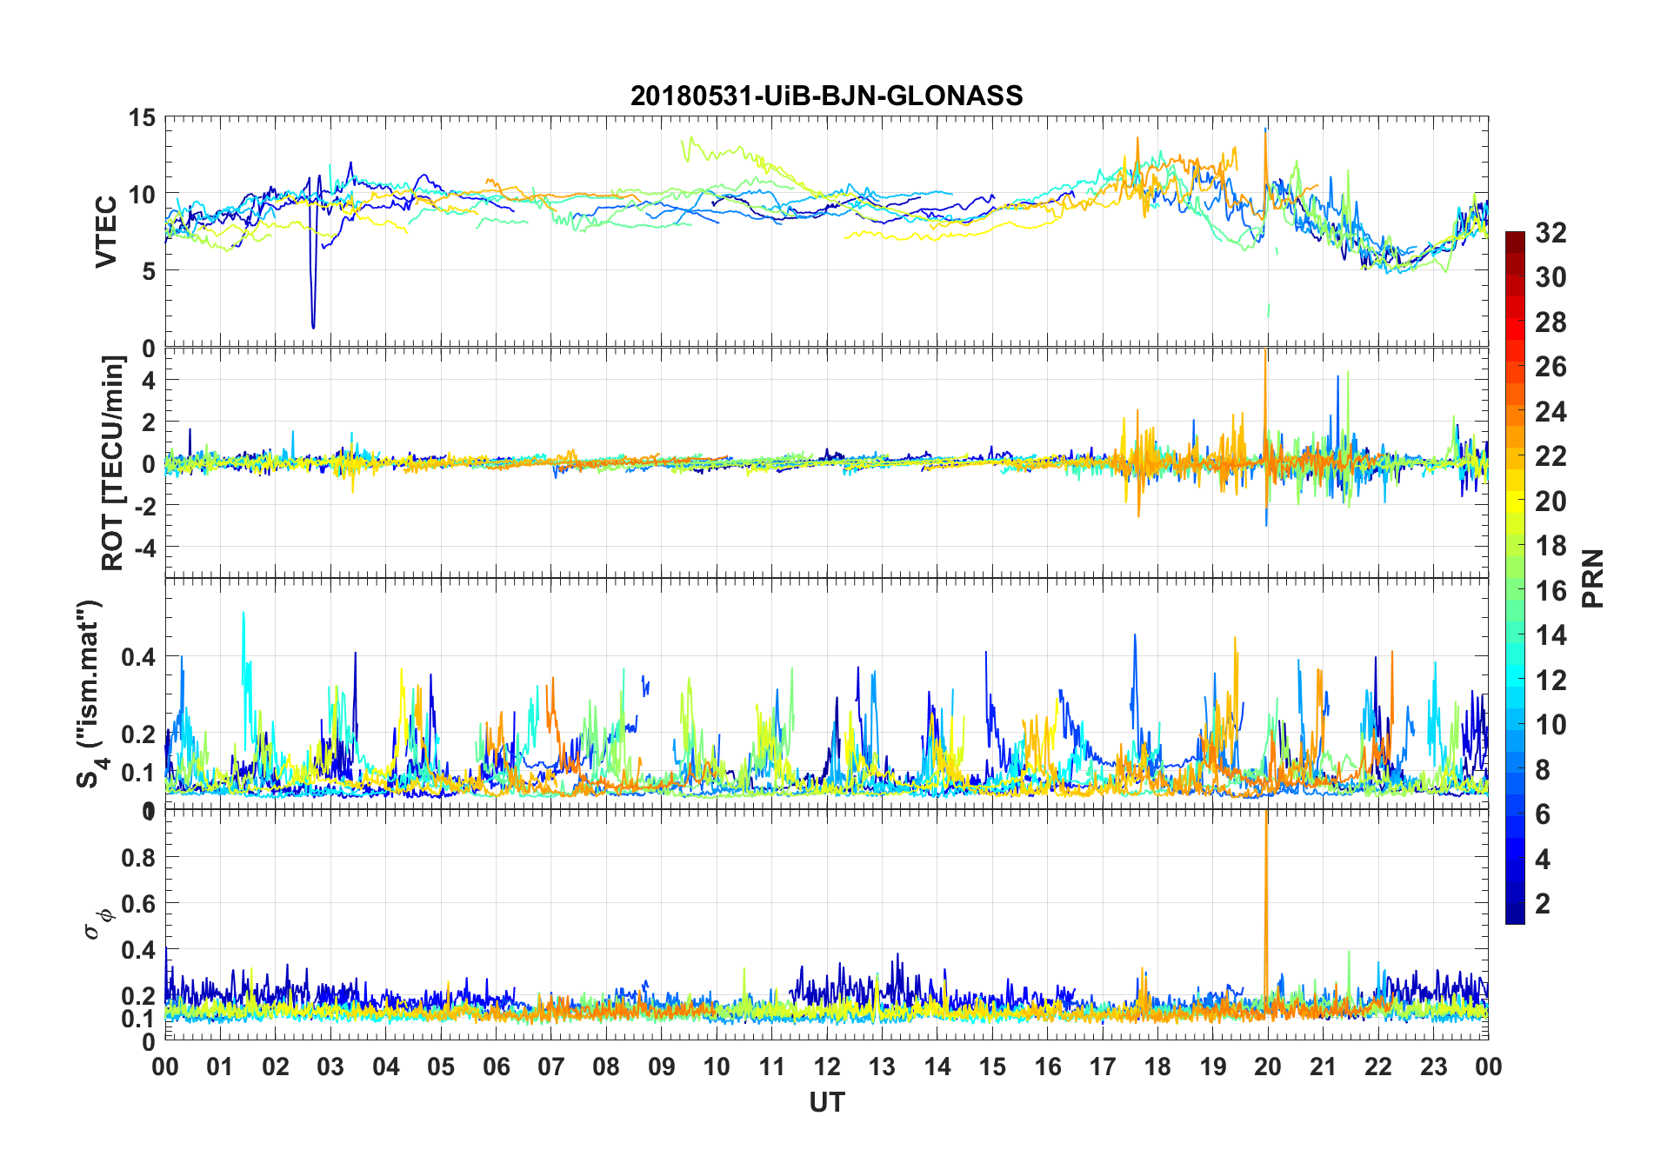1654x1156 pixels.
Task: Click UT axis tick label 17
Action: [x=1103, y=1066]
